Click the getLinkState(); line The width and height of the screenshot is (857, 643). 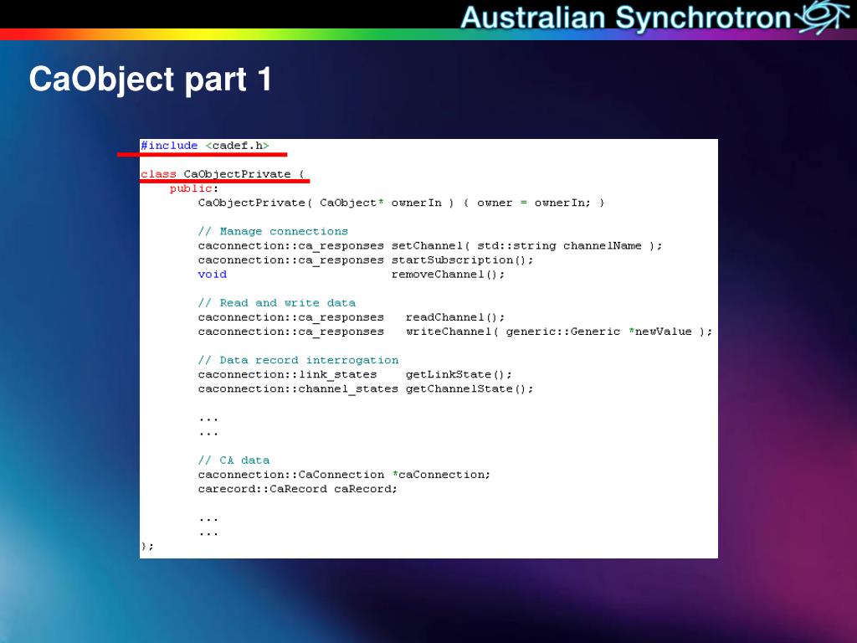[x=355, y=374]
